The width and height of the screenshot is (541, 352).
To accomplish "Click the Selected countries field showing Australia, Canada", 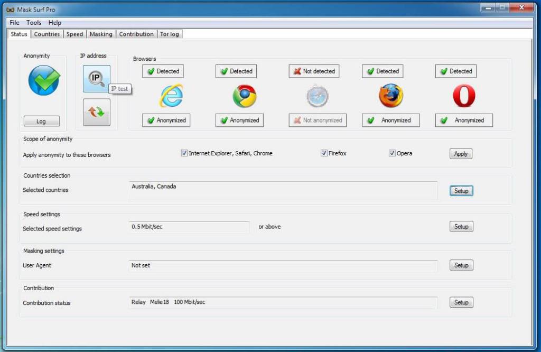I will coord(283,190).
